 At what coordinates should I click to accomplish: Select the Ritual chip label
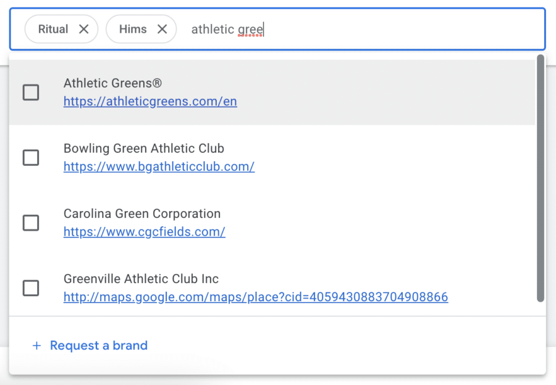[53, 29]
